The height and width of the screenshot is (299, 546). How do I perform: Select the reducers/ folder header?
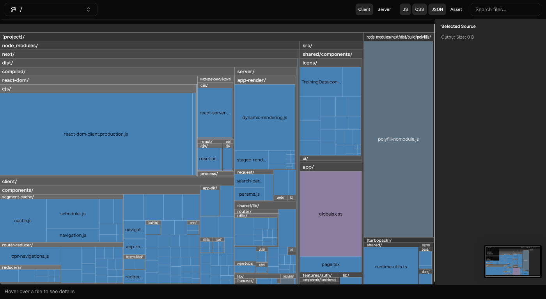tap(30, 267)
